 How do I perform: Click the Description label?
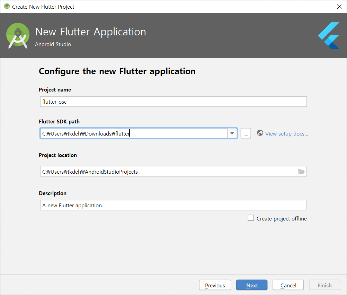53,193
